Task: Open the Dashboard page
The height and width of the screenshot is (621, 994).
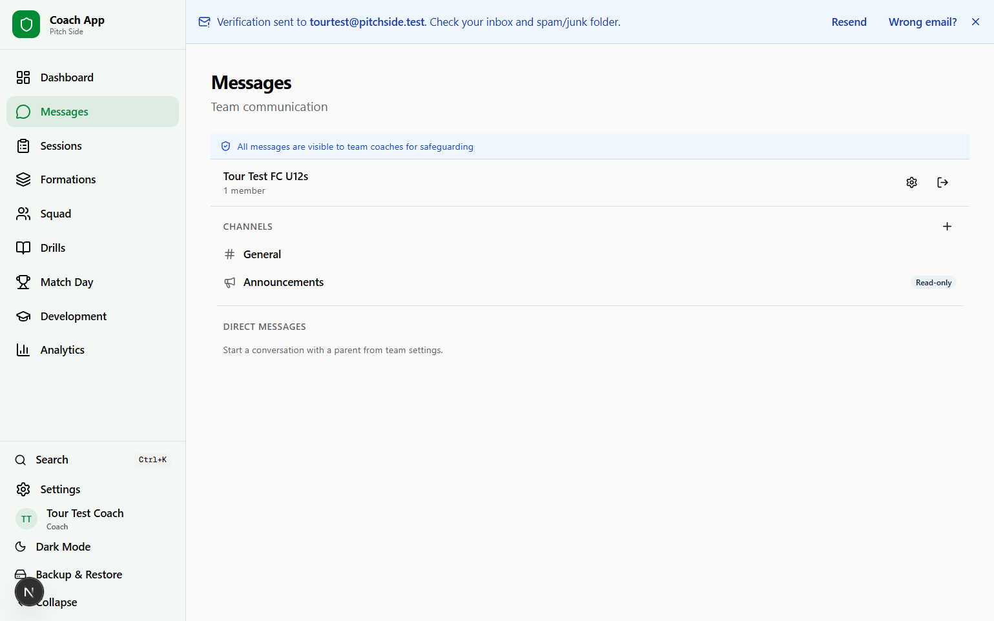Action: pyautogui.click(x=67, y=77)
